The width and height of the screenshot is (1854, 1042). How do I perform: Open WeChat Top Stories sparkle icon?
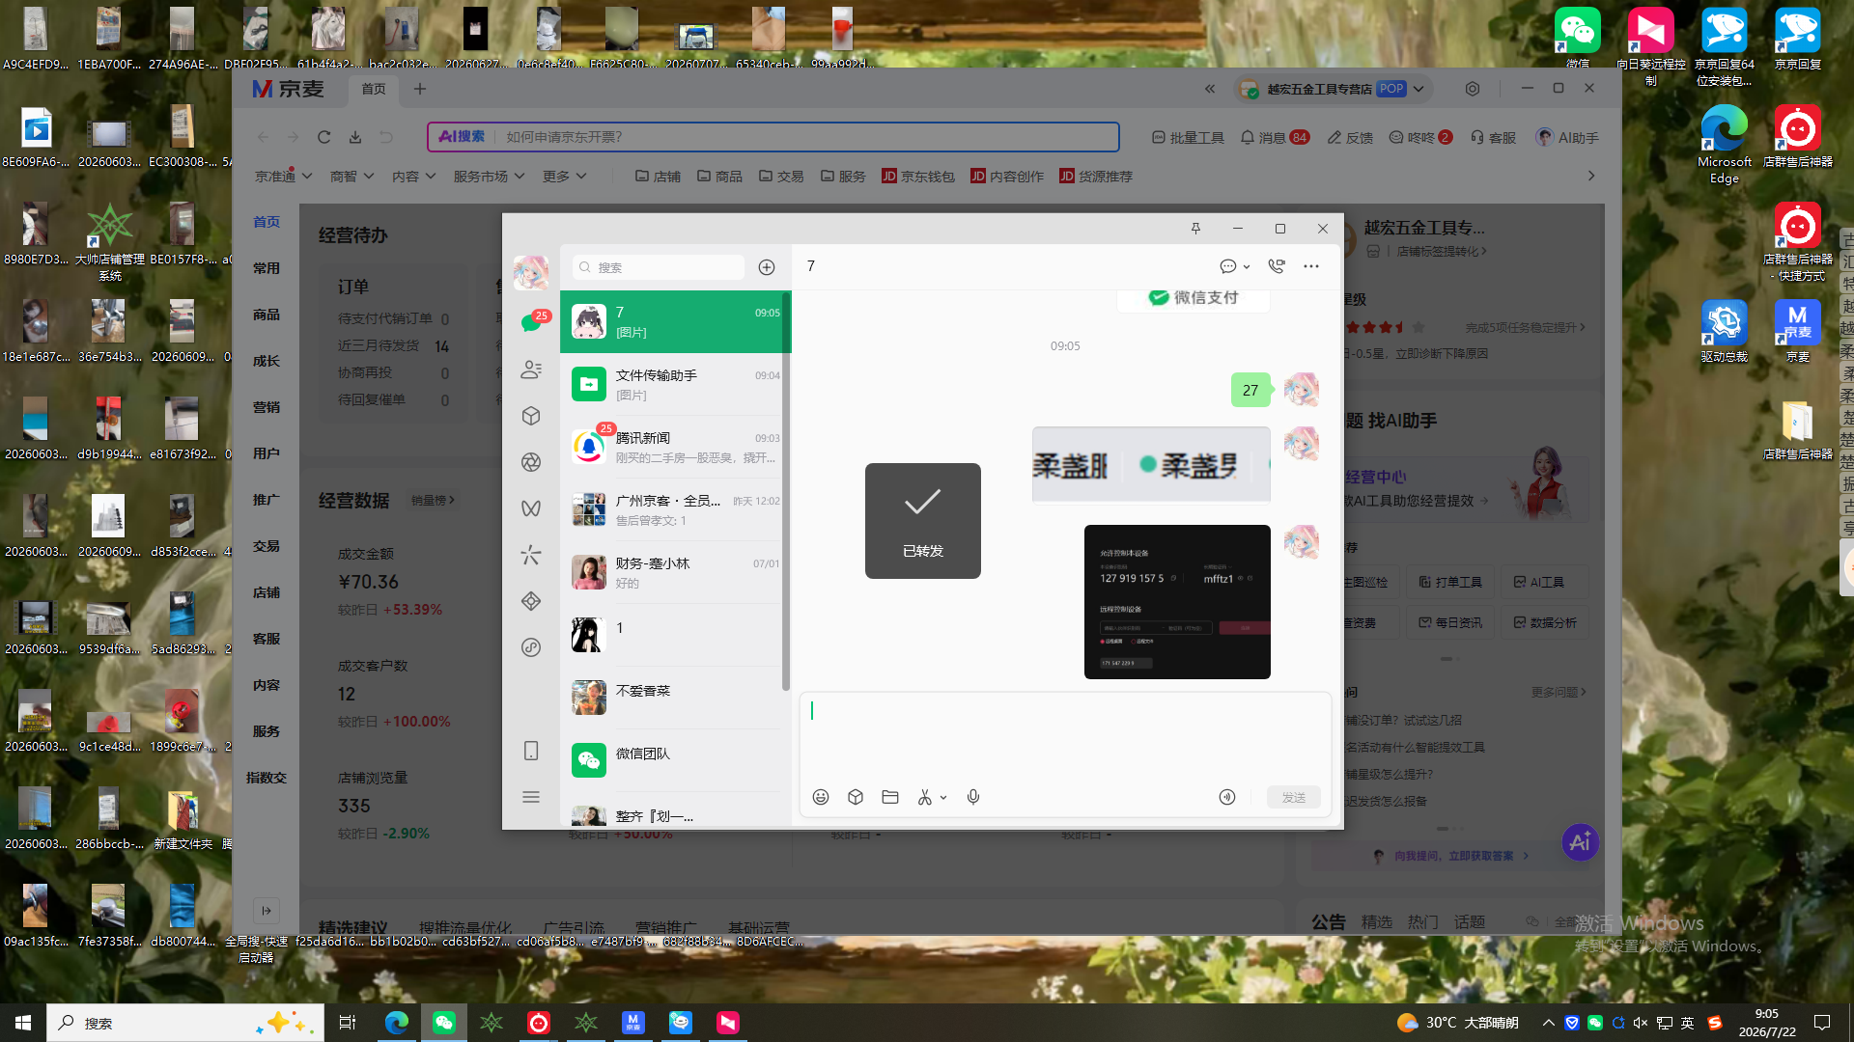(531, 555)
